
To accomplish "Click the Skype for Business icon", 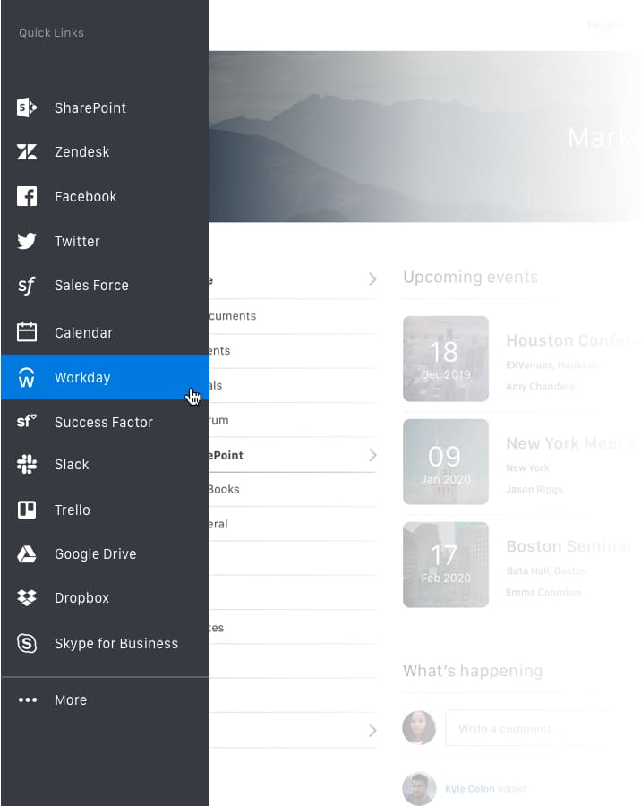I will pos(27,643).
